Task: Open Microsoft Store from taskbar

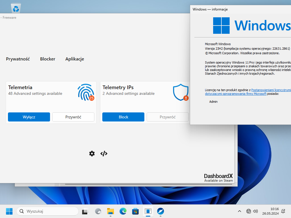Action: 135,211
